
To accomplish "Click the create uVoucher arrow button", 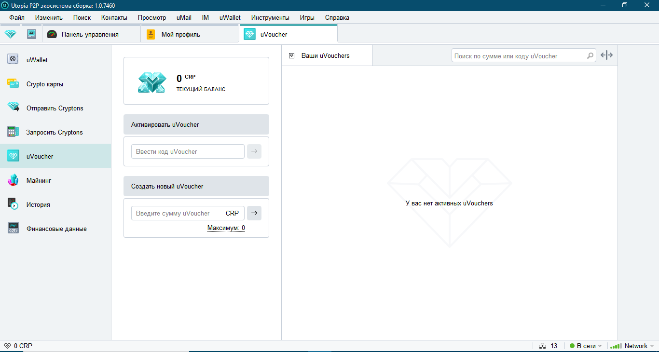I will coord(254,213).
